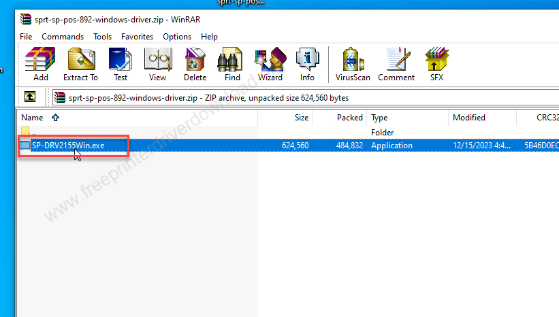The image size is (559, 317).
Task: Click the Delete files icon
Action: [195, 64]
